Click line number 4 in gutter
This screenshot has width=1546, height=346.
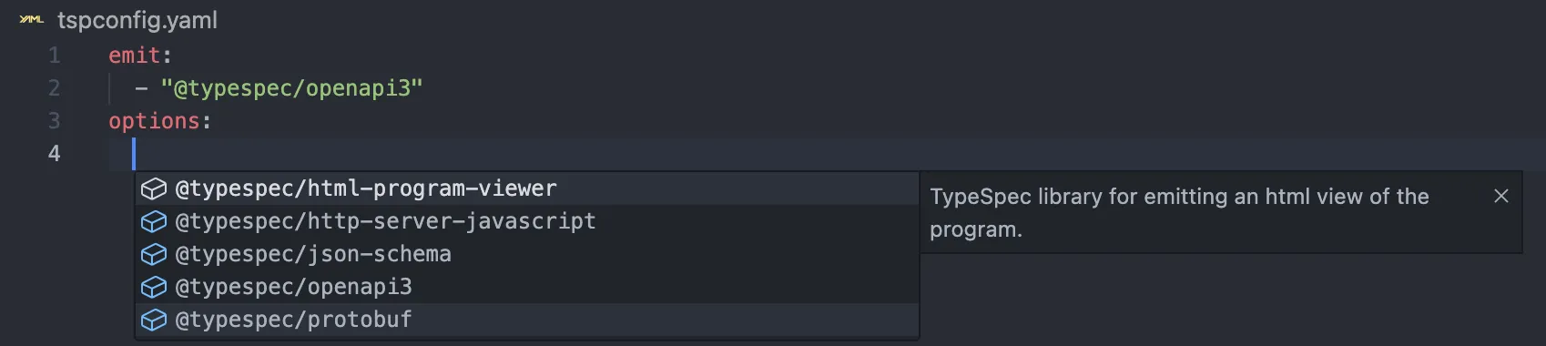[55, 154]
